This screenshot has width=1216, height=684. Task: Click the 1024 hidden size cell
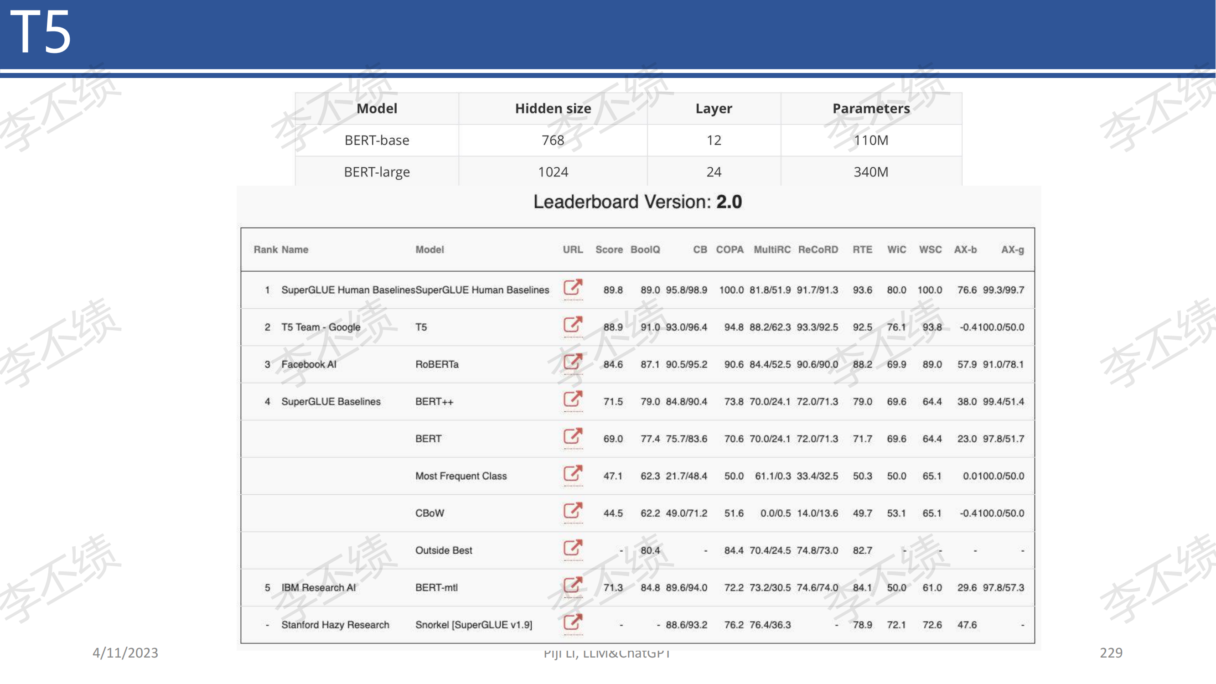coord(553,172)
